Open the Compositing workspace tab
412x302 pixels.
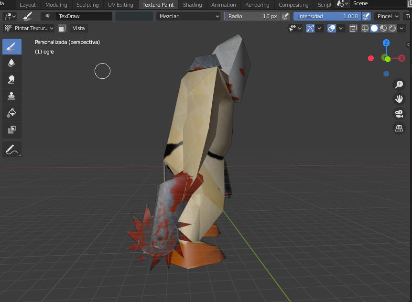(x=293, y=5)
